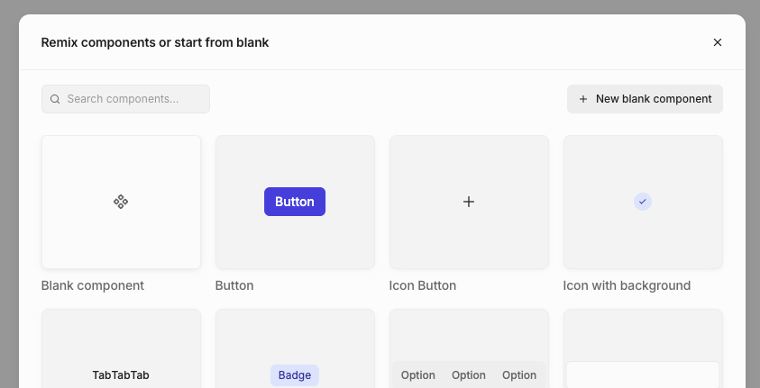Click the plus icon in Icon Button card
This screenshot has width=760, height=388.
click(469, 202)
